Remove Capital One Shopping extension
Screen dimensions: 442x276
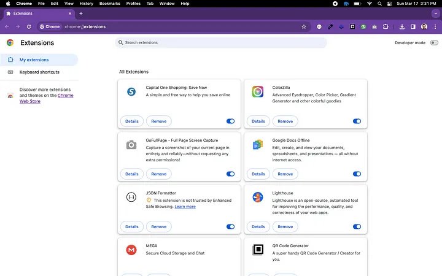click(159, 121)
